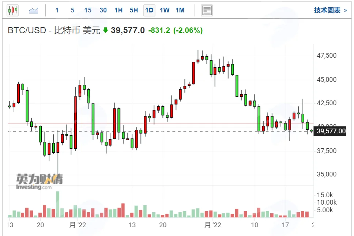Click the 5.00k volume axis label
Image resolution: width=354 pixels, height=236 pixels.
325,210
